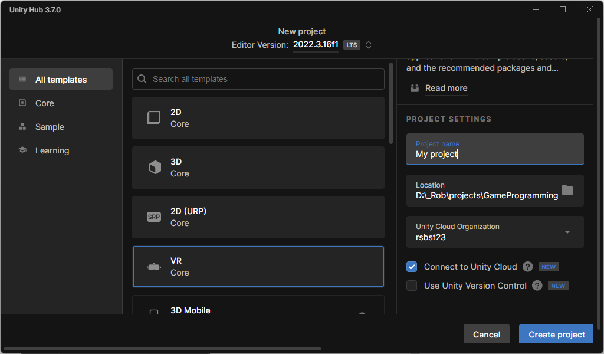
Task: Show help for Connect to Unity Cloud
Action: [528, 267]
